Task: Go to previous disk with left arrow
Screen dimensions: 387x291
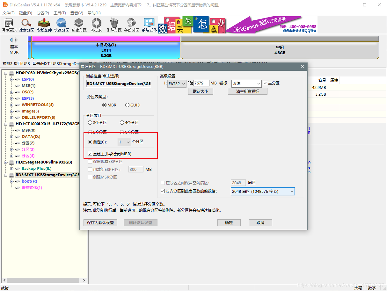Action: (x=11, y=40)
